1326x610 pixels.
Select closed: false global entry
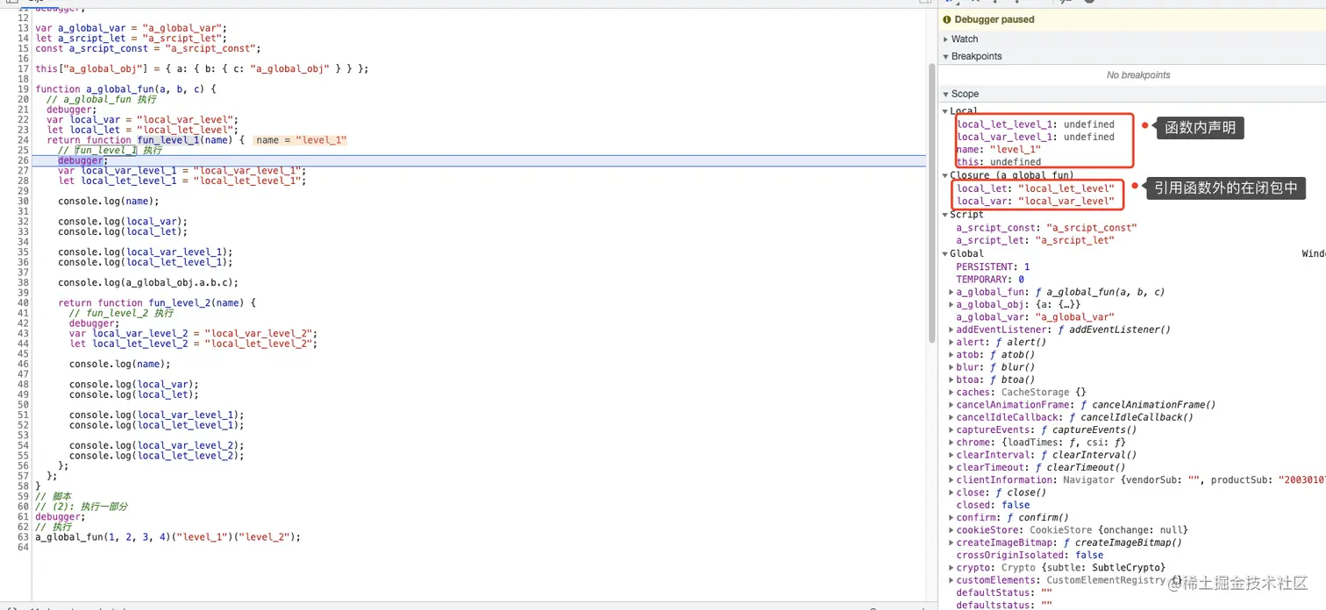pyautogui.click(x=993, y=505)
